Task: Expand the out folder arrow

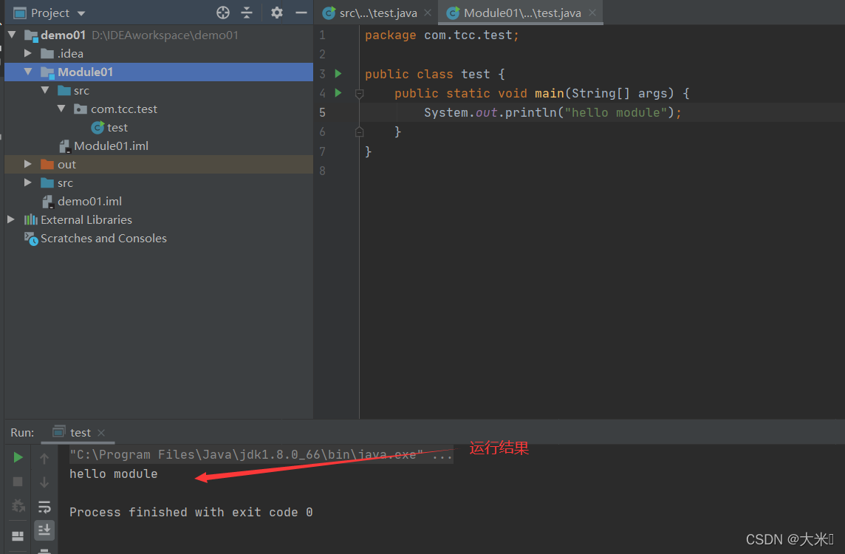Action: coord(28,164)
